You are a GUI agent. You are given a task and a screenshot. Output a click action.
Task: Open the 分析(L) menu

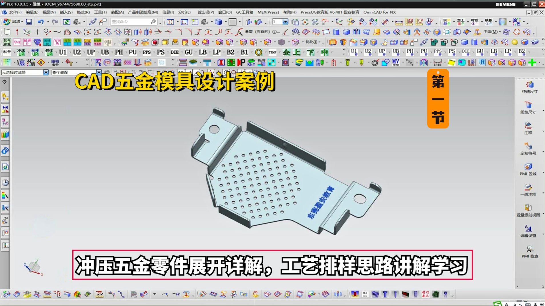tap(184, 12)
